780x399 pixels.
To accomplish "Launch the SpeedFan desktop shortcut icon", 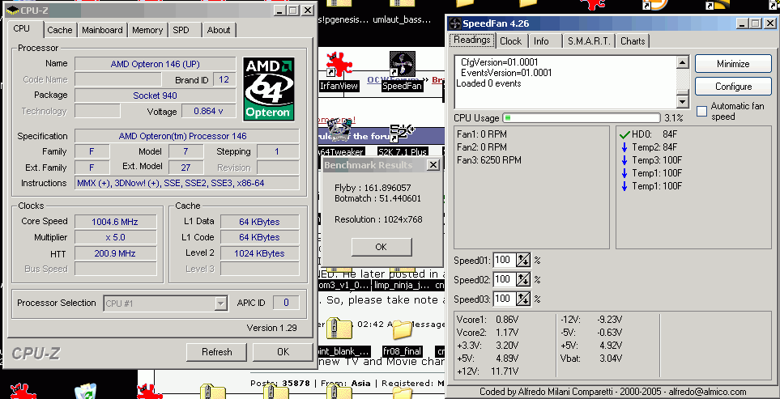I will [402, 65].
